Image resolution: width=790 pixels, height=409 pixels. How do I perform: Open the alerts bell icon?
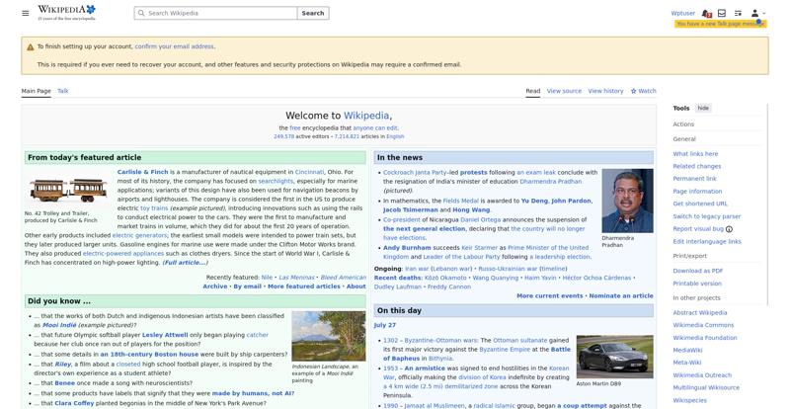[x=706, y=13]
